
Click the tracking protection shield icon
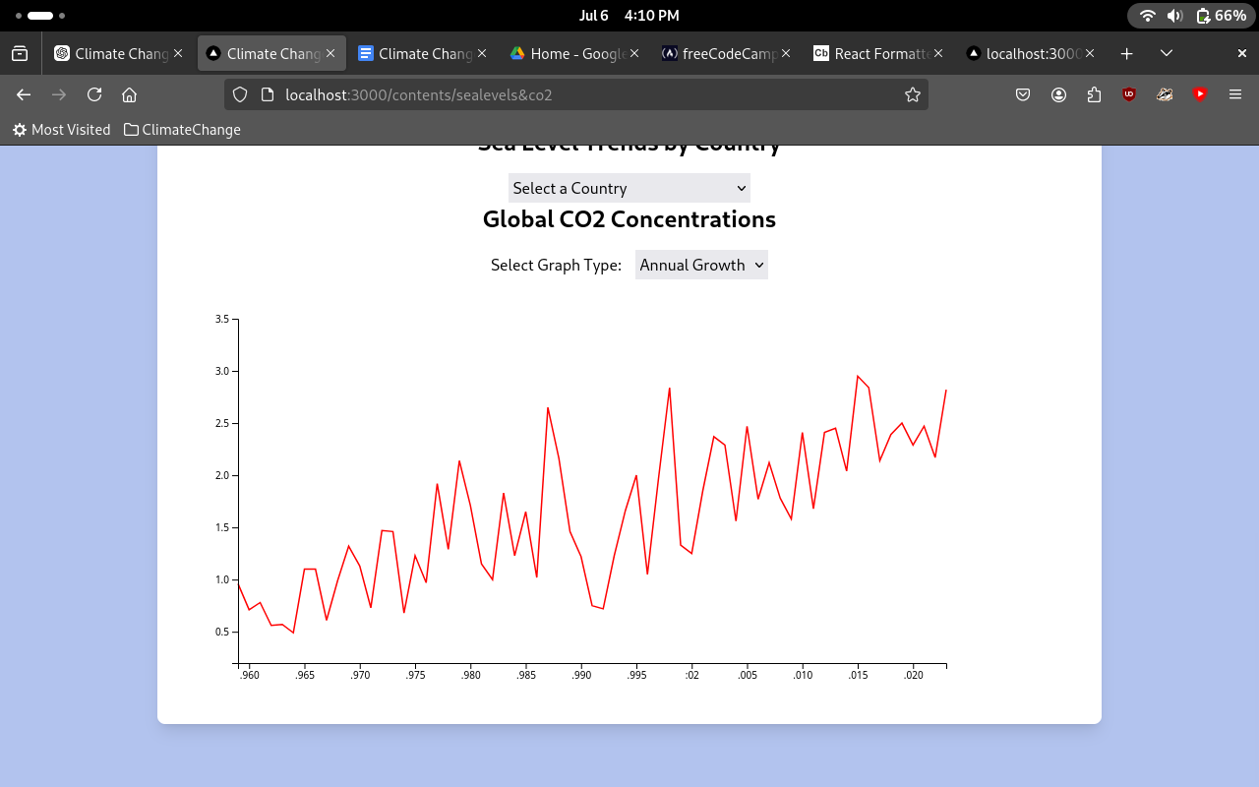pyautogui.click(x=240, y=94)
